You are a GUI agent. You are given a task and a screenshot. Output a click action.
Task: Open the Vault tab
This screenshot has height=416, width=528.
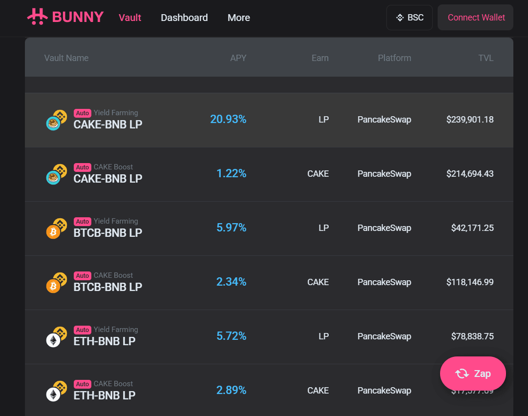pyautogui.click(x=130, y=18)
